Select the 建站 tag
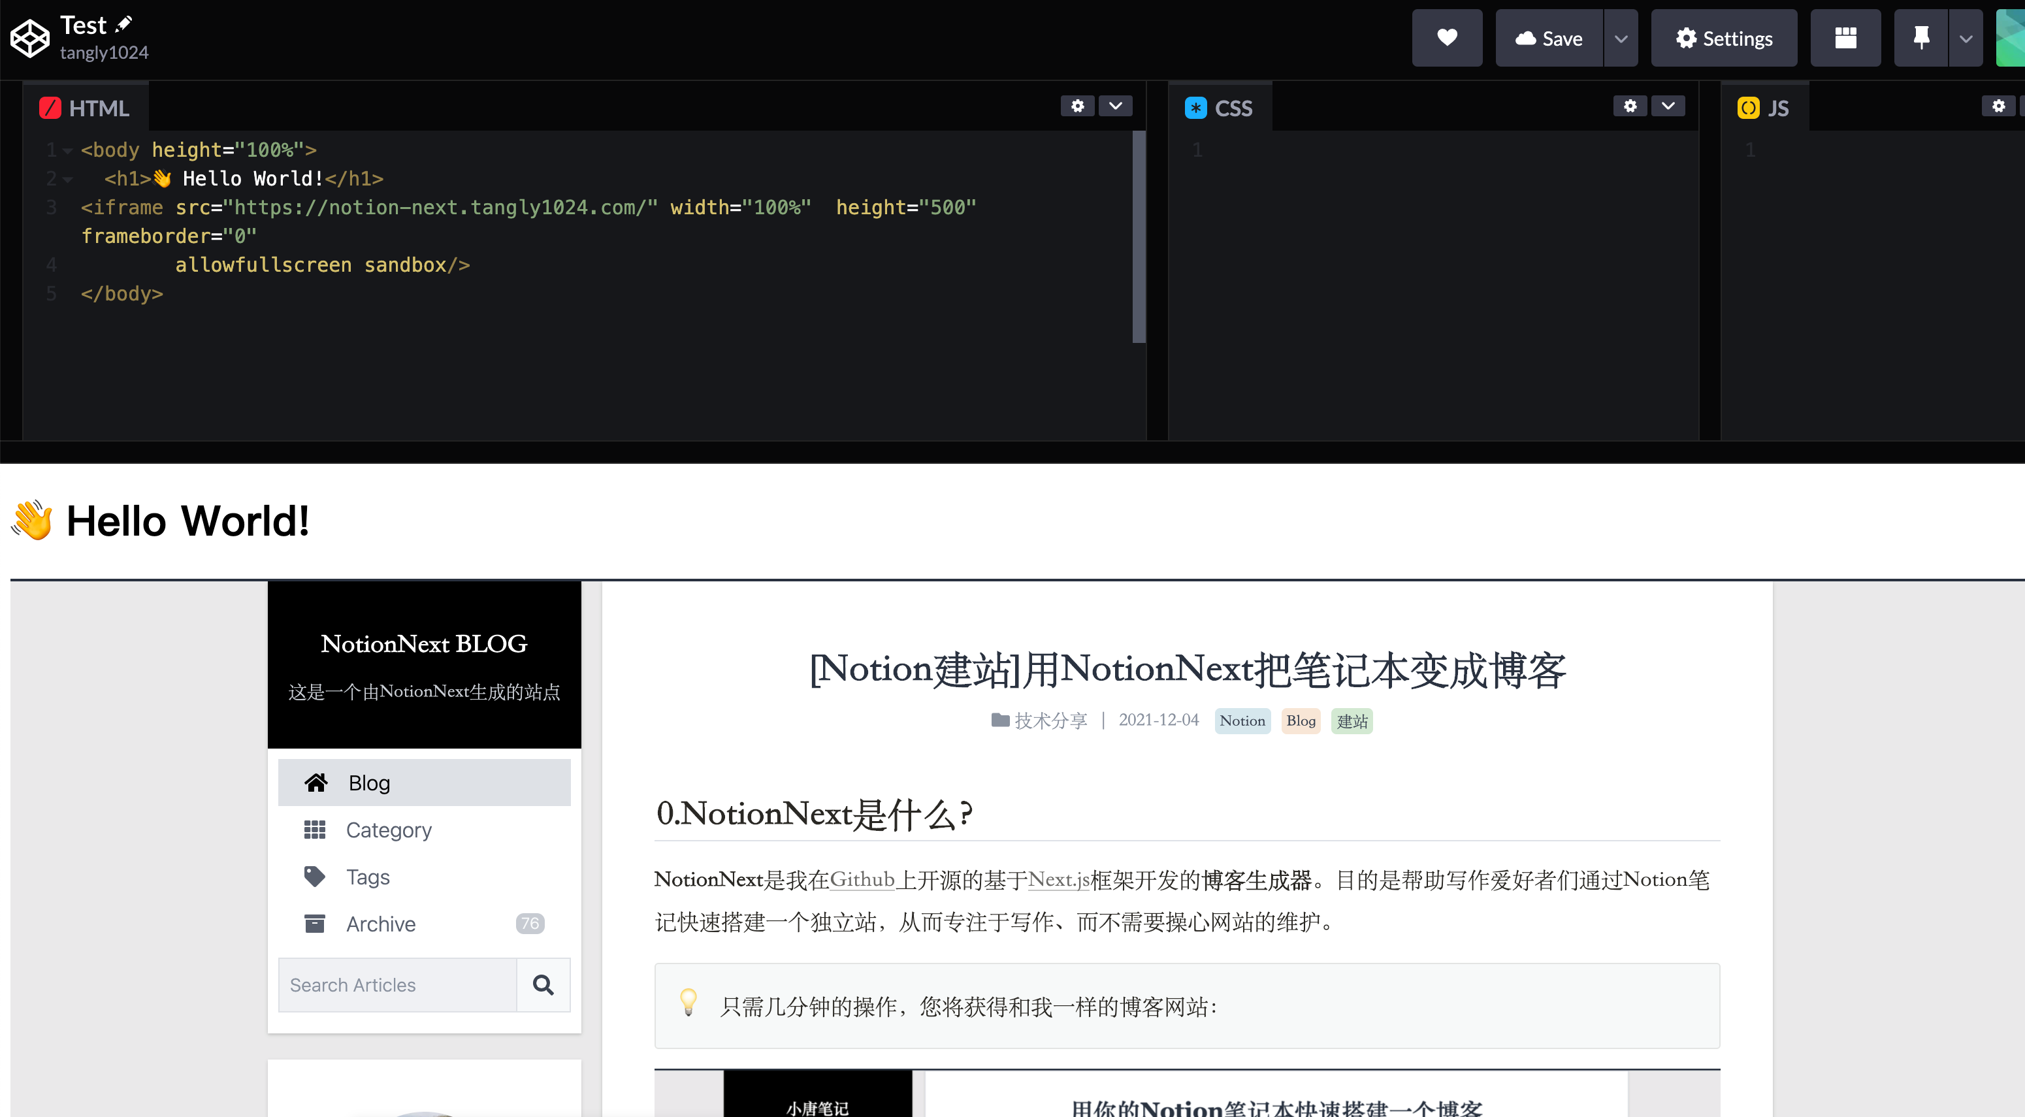2025x1117 pixels. tap(1352, 720)
